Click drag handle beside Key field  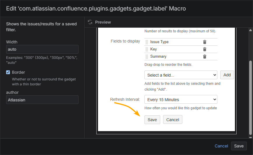pos(147,49)
